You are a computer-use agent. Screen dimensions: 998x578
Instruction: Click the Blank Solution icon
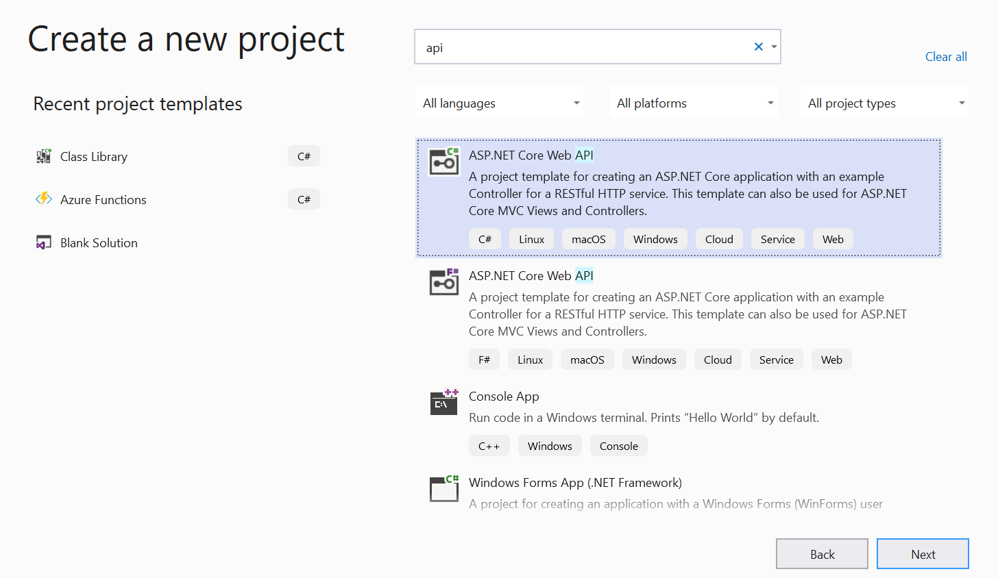[44, 242]
